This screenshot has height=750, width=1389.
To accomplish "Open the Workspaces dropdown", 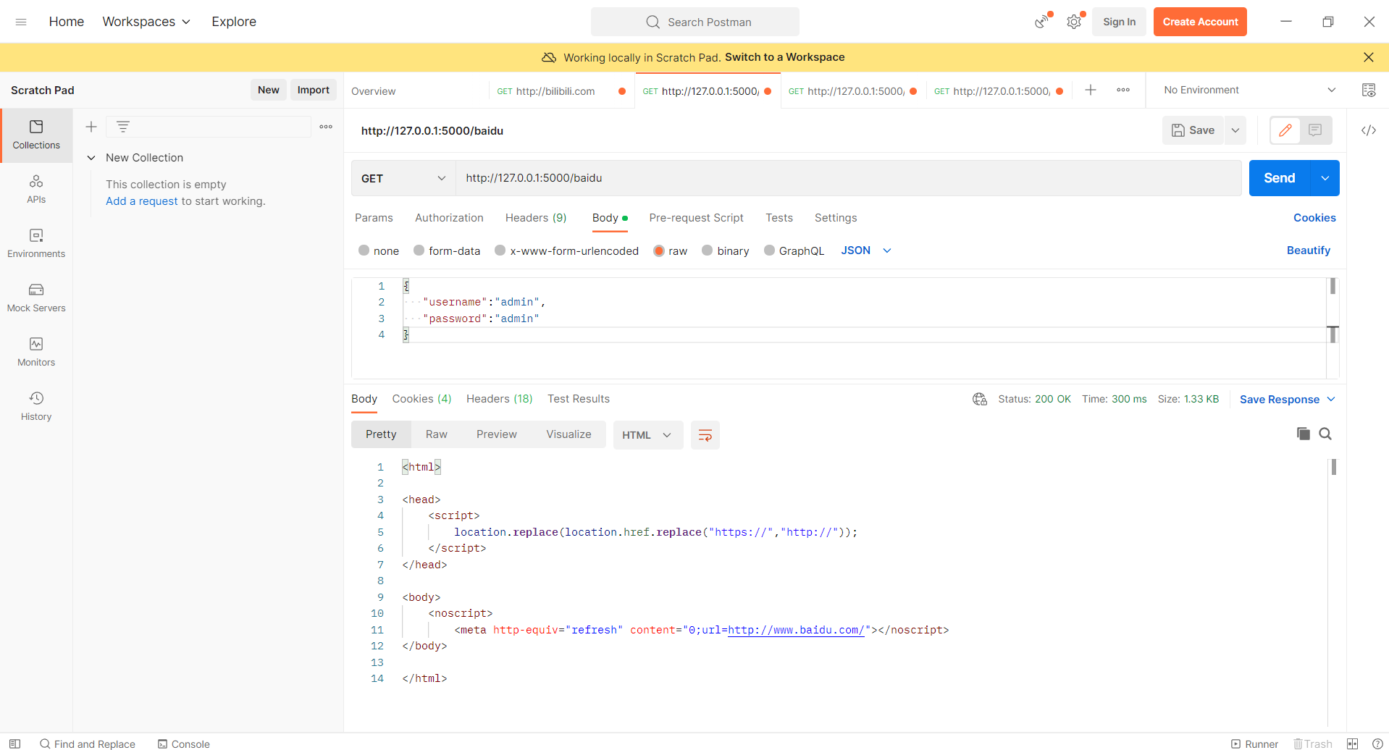I will [146, 22].
